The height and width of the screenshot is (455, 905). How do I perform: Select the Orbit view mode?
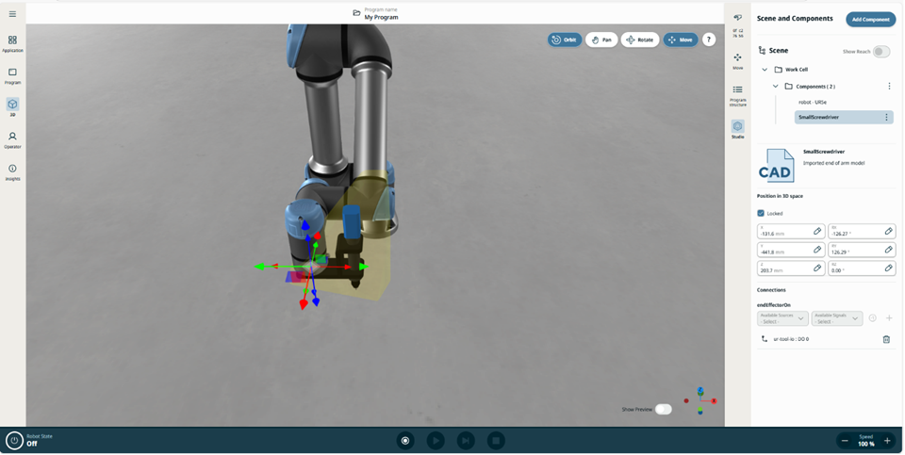pos(564,40)
